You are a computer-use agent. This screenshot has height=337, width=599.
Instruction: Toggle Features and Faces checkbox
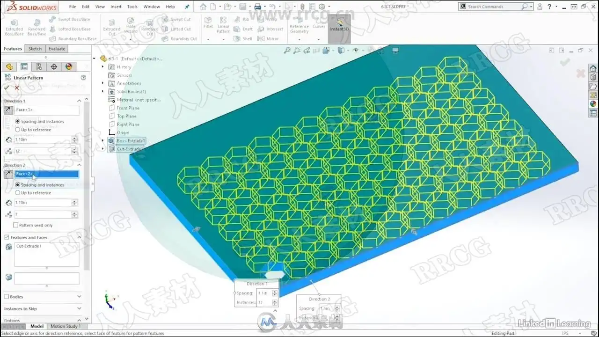pyautogui.click(x=7, y=237)
